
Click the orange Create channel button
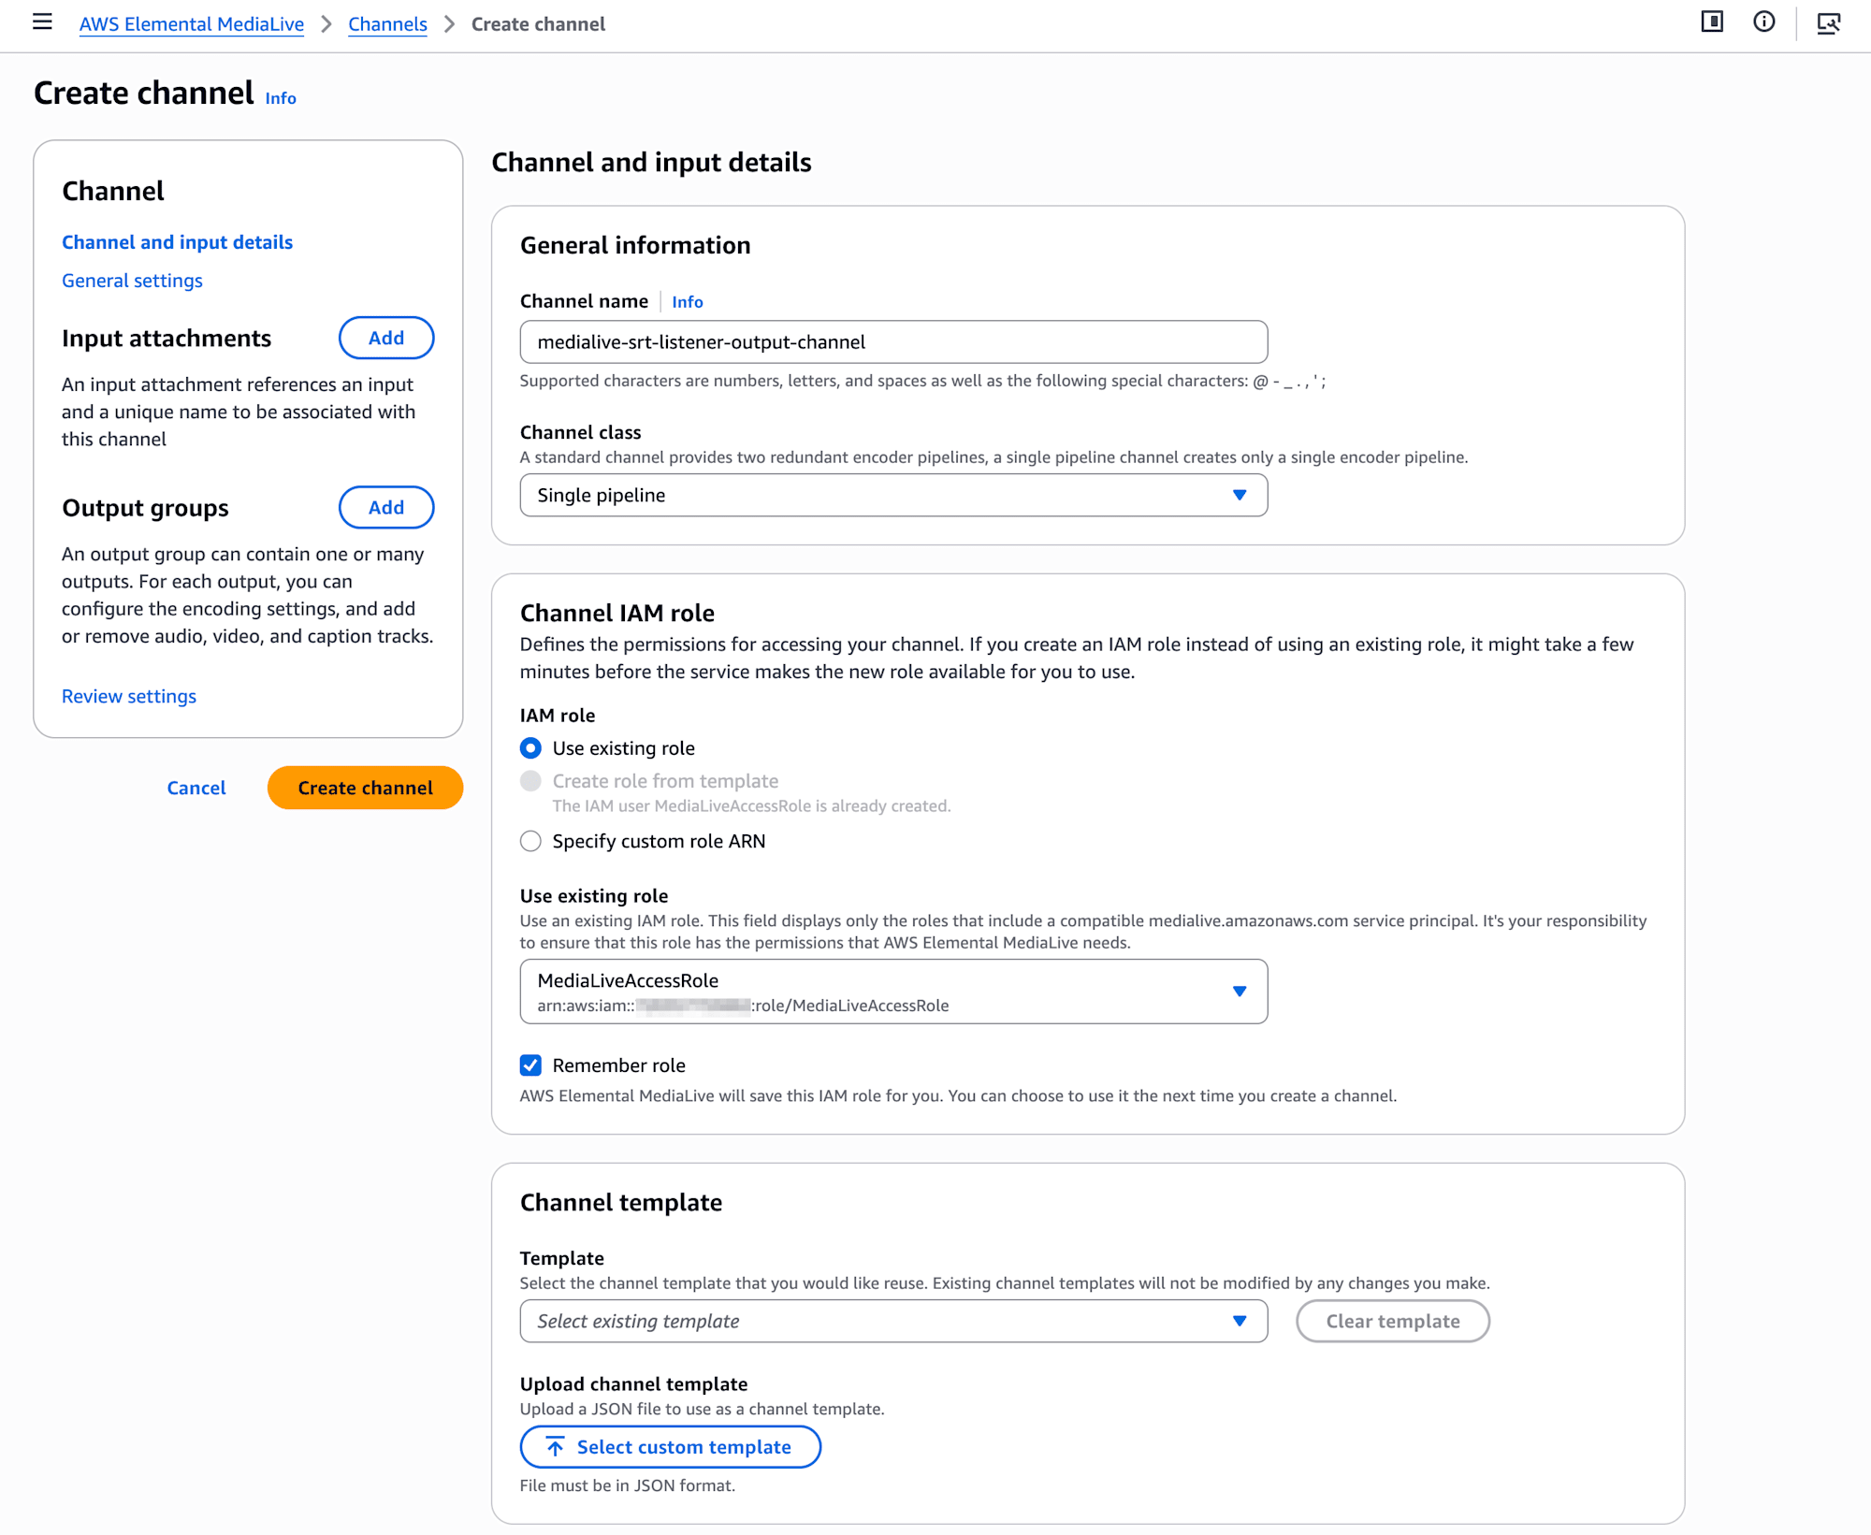(x=365, y=788)
